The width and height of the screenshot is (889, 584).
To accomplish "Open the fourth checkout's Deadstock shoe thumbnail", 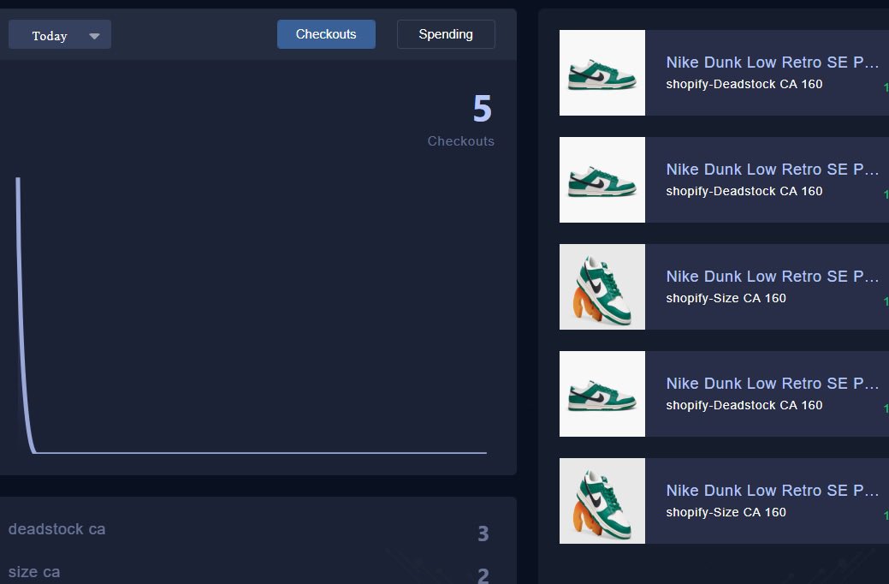I will coord(602,394).
